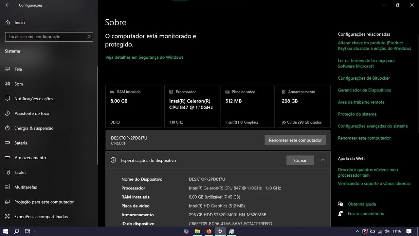Open Configurações avançadas do sistema link

pyautogui.click(x=373, y=126)
